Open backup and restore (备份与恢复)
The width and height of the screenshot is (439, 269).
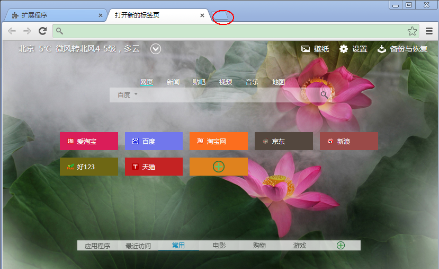(x=401, y=49)
